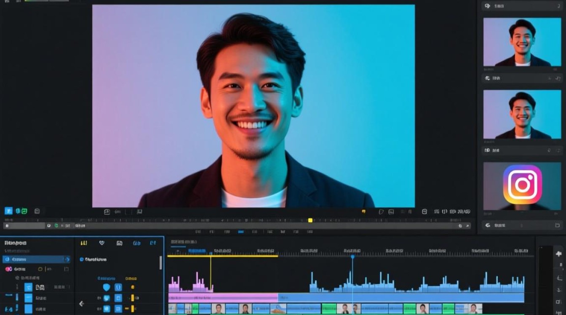This screenshot has height=315, width=566.
Task: Click the left arrow icon in middle panel
Action: point(82,304)
